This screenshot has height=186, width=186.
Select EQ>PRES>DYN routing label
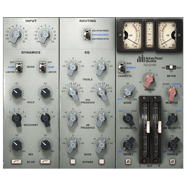coord(100,39)
